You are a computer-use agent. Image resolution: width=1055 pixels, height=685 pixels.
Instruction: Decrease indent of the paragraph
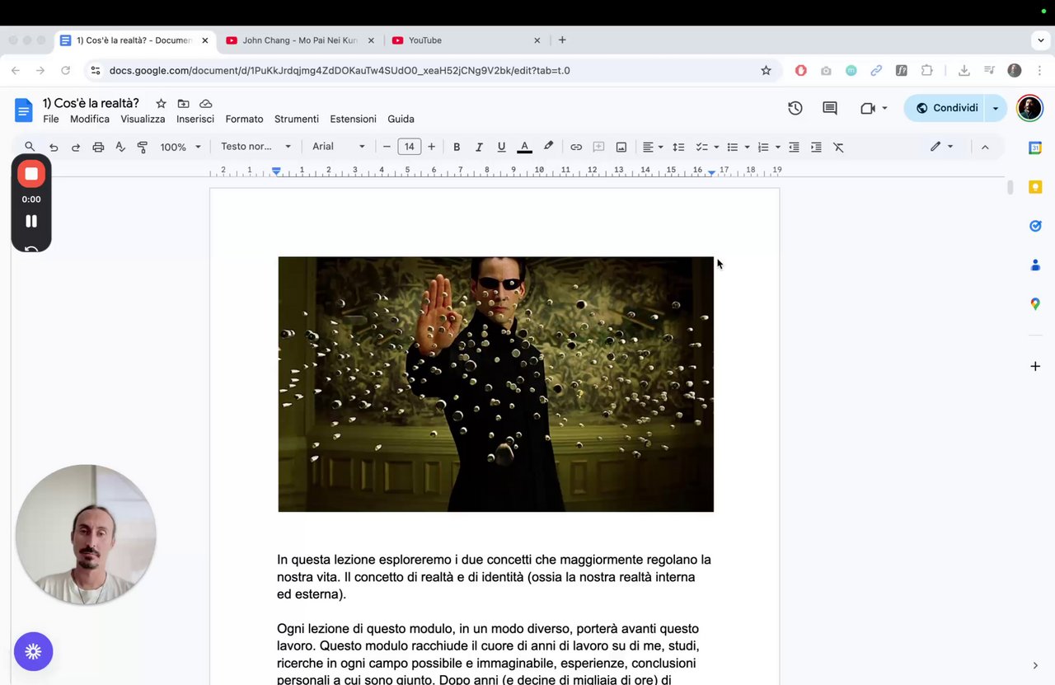(794, 147)
